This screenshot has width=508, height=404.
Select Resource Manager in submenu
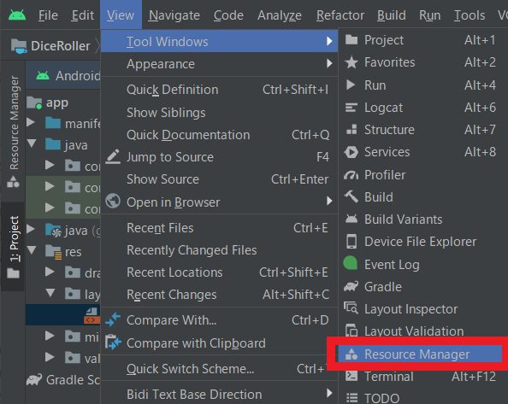[x=420, y=354]
